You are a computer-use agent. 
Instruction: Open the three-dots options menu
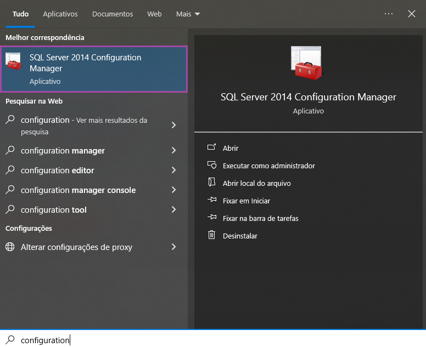(x=389, y=14)
